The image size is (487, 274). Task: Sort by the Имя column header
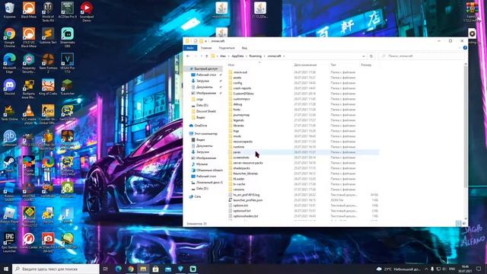[x=231, y=65]
